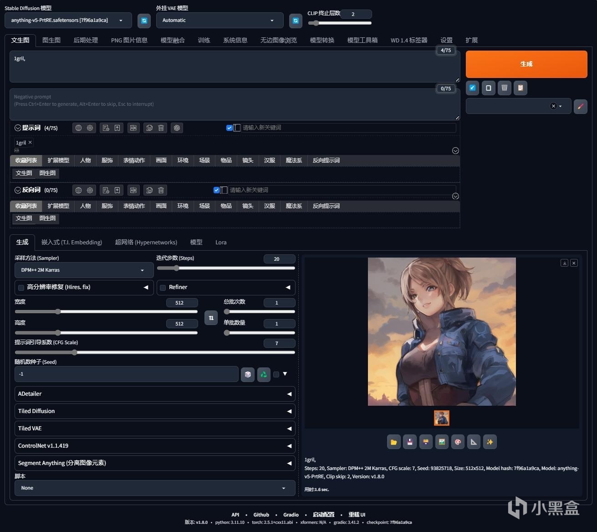The height and width of the screenshot is (532, 597).
Task: Clear the prompt with the trash bin icon
Action: (x=505, y=88)
